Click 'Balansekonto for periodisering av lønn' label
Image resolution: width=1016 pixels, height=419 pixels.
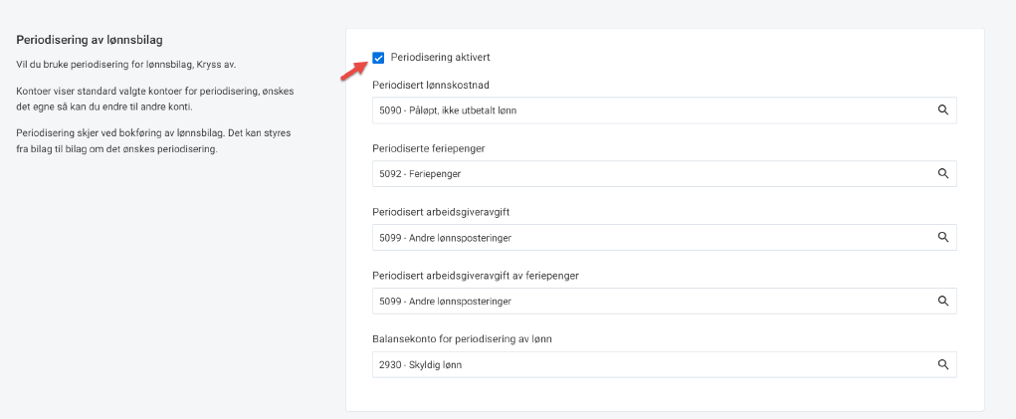tap(463, 338)
